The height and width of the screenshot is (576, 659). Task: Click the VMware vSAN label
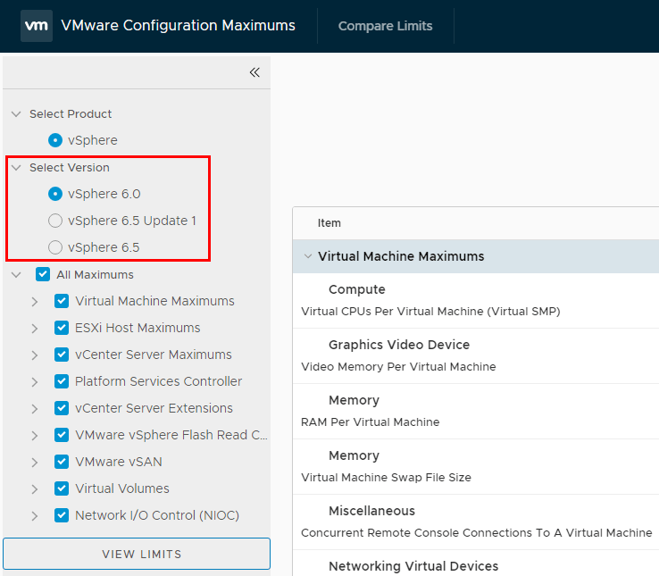click(x=119, y=462)
